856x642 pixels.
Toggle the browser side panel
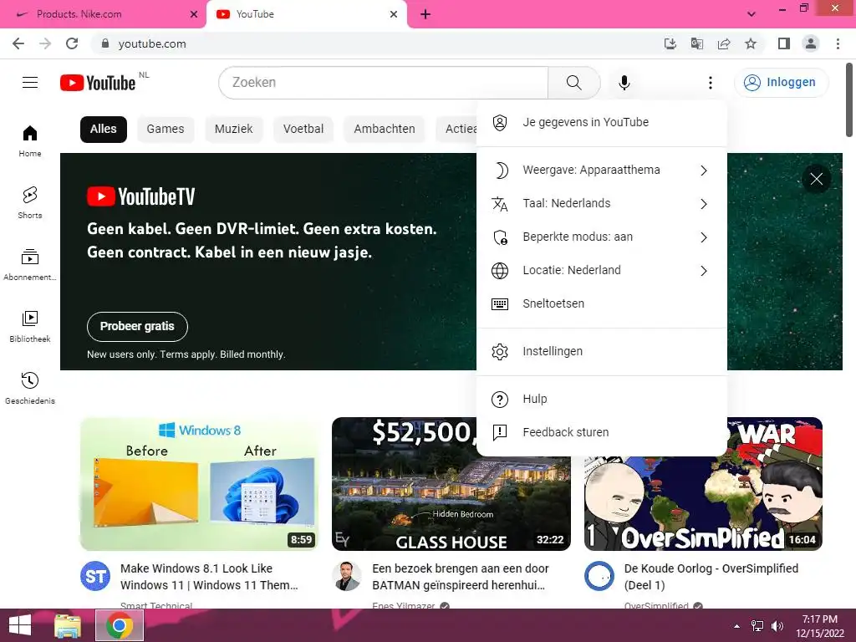[x=784, y=43]
